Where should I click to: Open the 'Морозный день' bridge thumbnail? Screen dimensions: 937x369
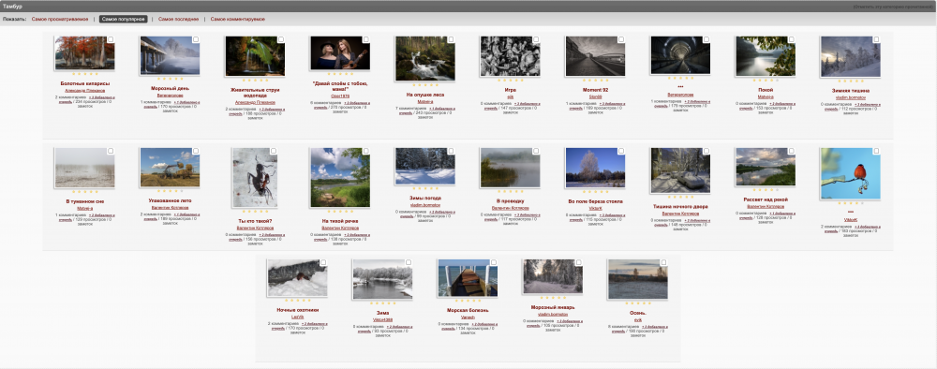[x=170, y=55]
